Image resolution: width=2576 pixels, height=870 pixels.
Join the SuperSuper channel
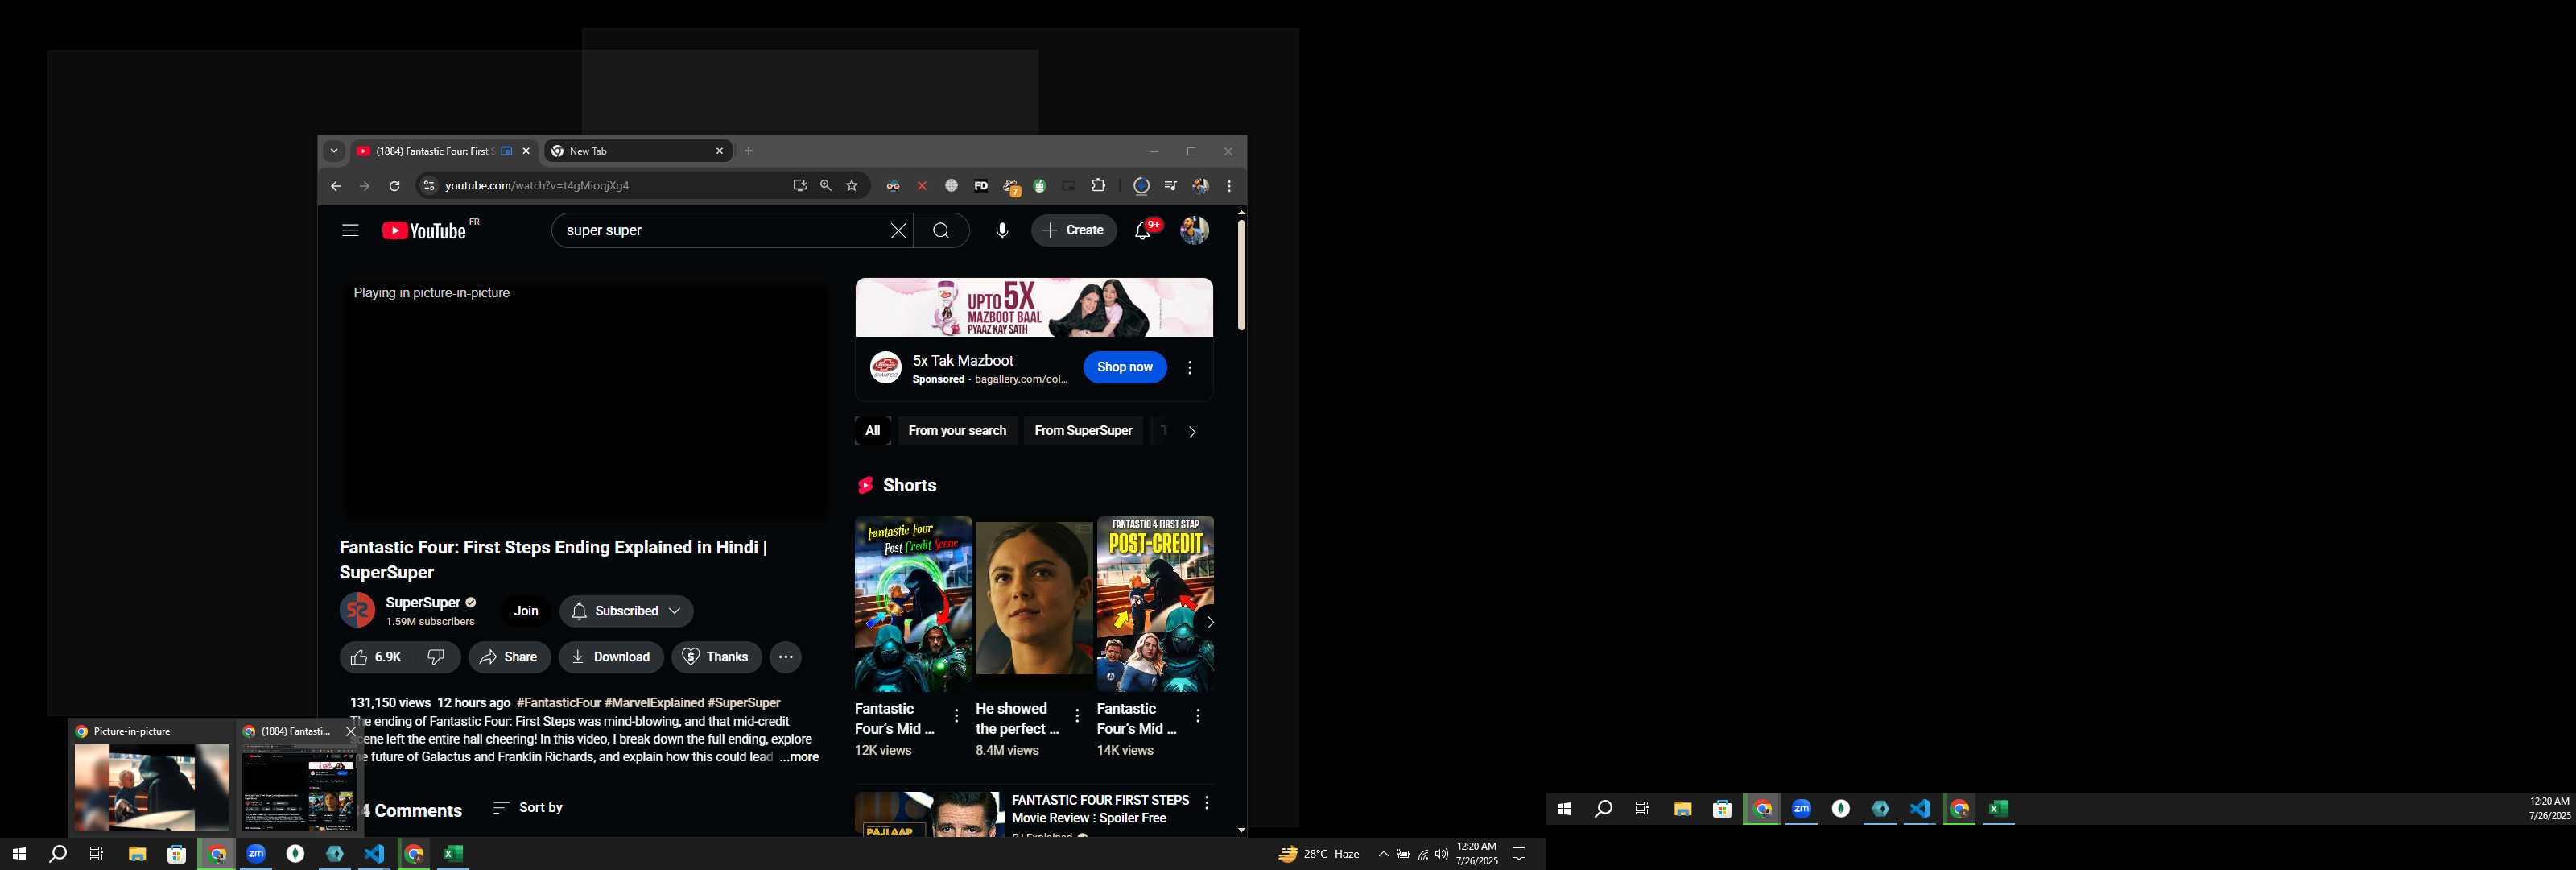click(526, 611)
